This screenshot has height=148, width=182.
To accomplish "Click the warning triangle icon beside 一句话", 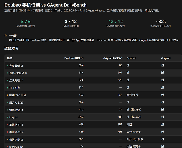I will (x=6, y=36).
